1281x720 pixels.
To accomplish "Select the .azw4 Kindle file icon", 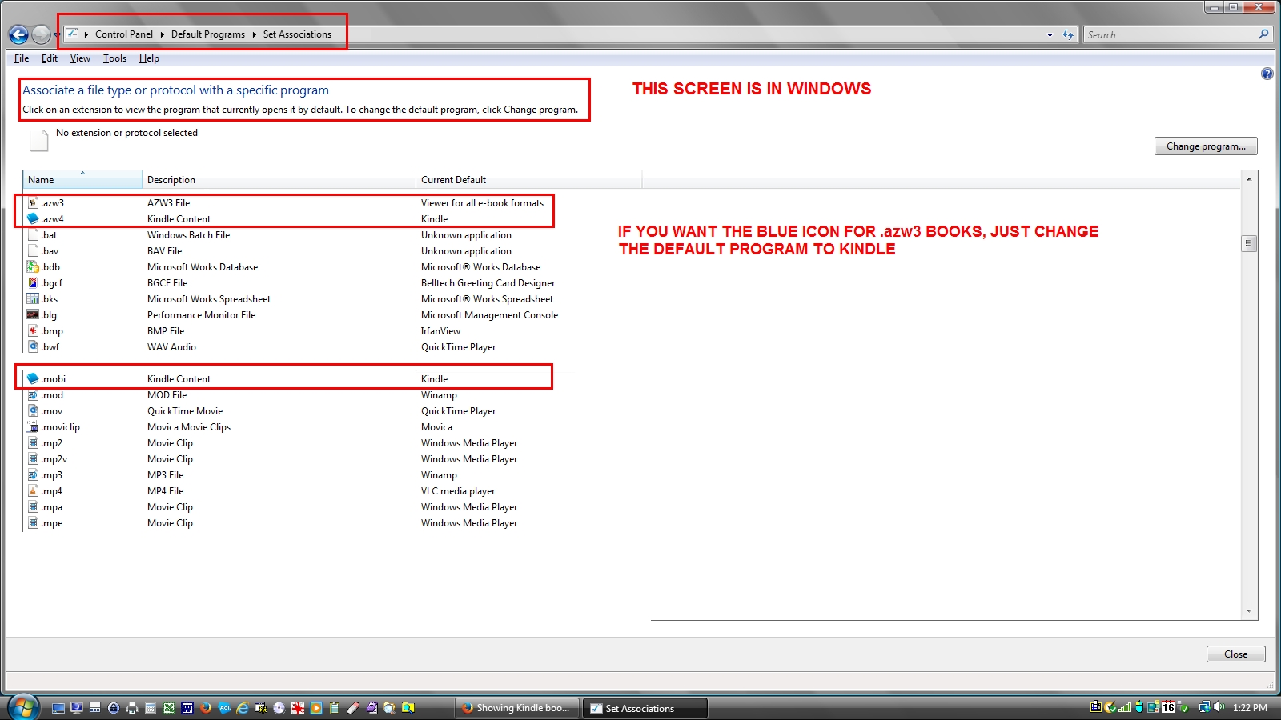I will tap(33, 218).
